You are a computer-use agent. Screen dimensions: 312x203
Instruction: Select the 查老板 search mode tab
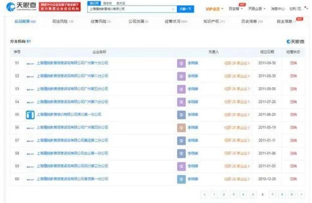(108, 3)
